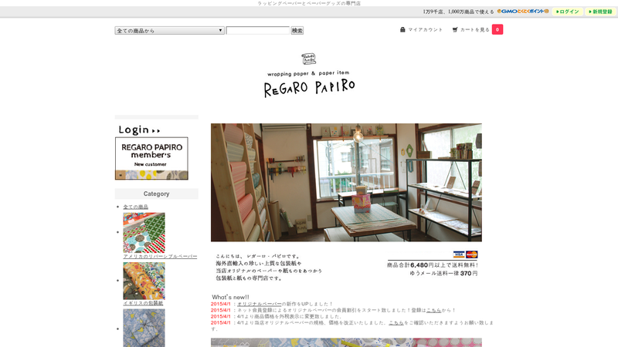Open the カートを見る link
The width and height of the screenshot is (618, 347).
tap(474, 29)
